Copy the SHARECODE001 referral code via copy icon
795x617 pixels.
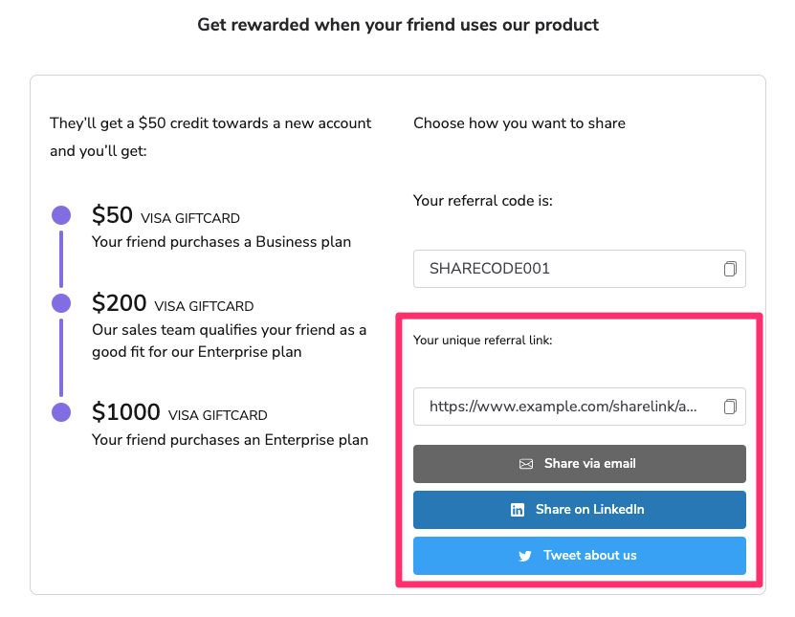730,269
